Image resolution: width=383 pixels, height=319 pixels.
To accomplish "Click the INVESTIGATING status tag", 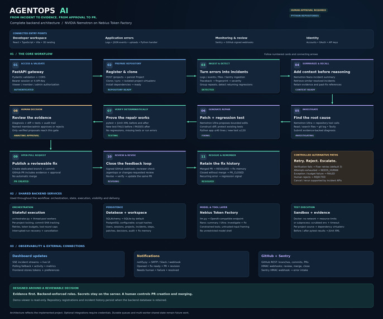I will coord(304,136).
